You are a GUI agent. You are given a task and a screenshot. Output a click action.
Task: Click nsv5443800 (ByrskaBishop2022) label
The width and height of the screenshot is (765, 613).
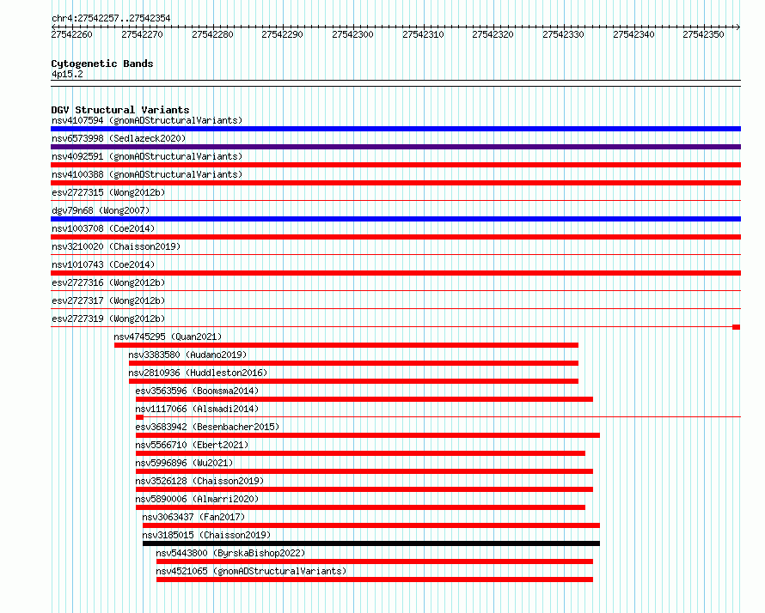(x=230, y=553)
